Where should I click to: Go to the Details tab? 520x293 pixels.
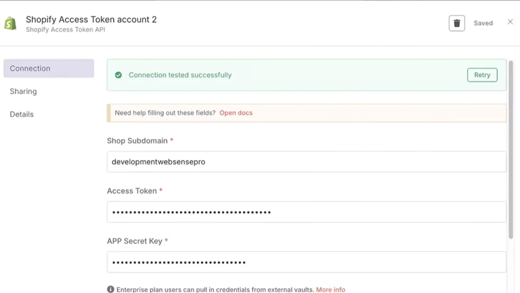[22, 114]
